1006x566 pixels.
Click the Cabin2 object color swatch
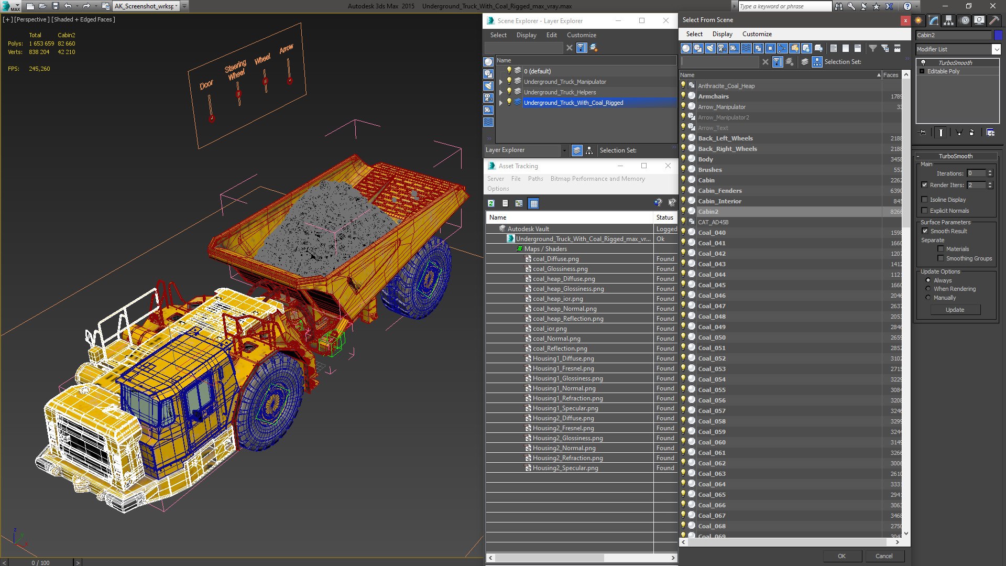click(x=998, y=35)
